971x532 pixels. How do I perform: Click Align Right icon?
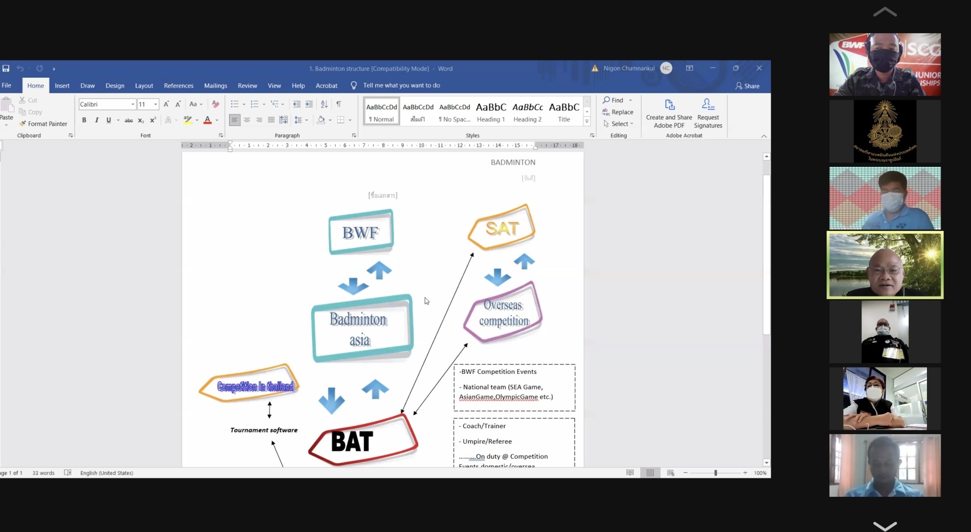coord(259,120)
